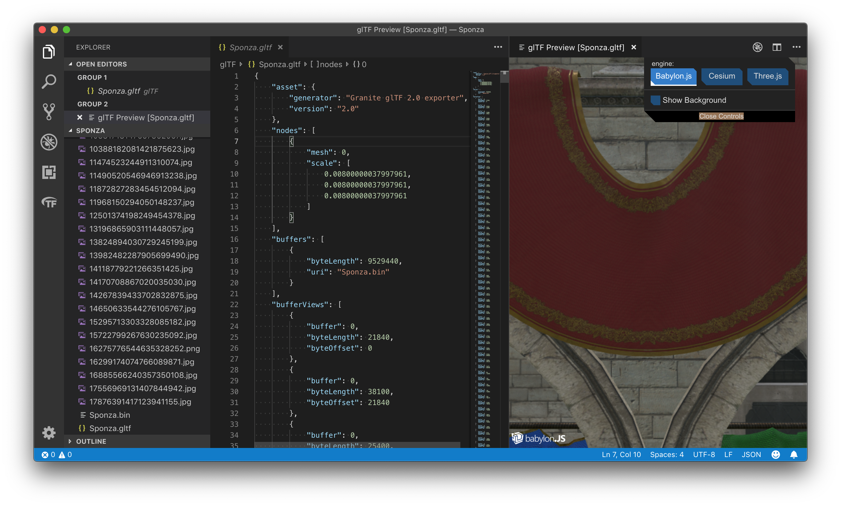Click the 38100 byteLength value
Image resolution: width=841 pixels, height=506 pixels.
pyautogui.click(x=378, y=392)
